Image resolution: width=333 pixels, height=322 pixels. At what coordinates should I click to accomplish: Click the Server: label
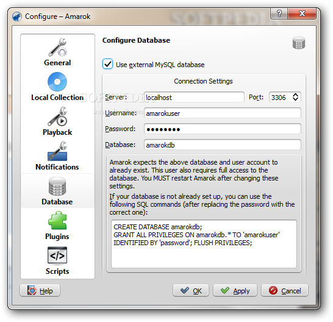coord(116,98)
